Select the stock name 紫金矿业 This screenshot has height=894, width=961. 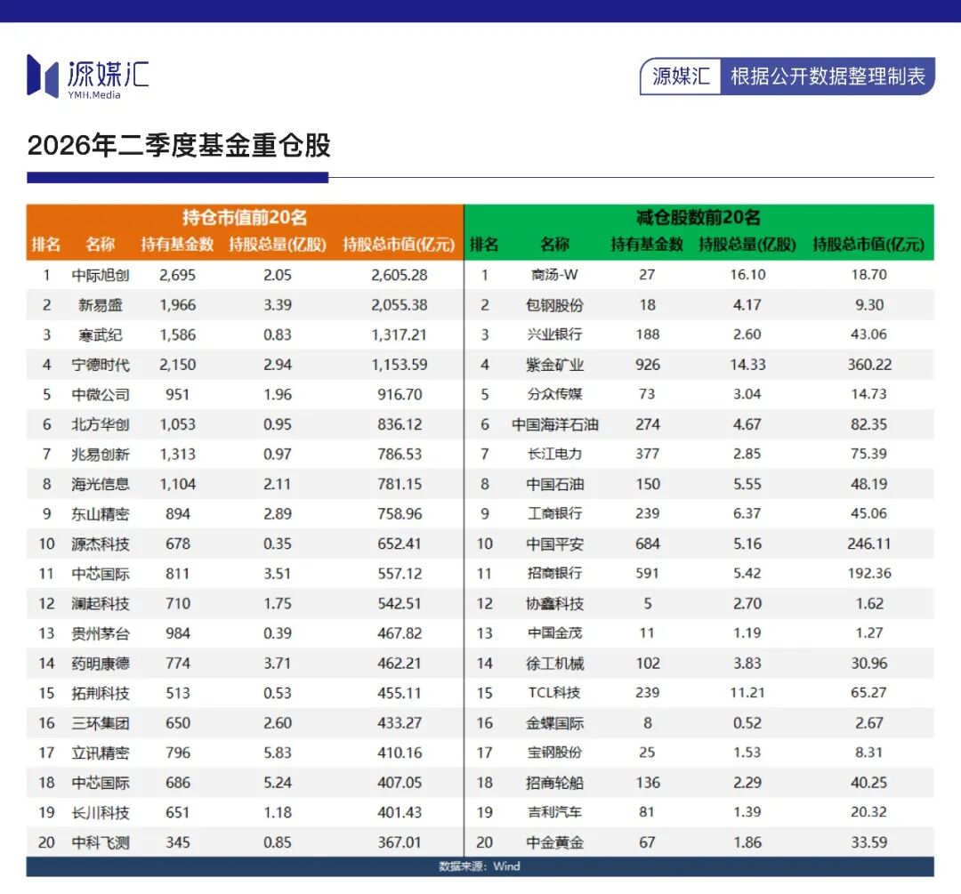click(x=554, y=366)
